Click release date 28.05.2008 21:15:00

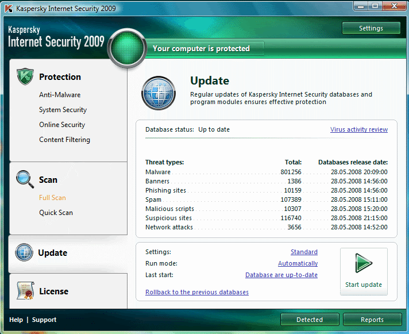[359, 218]
